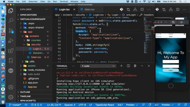
Task: Kill terminal with trash icon
Action: click(135, 66)
